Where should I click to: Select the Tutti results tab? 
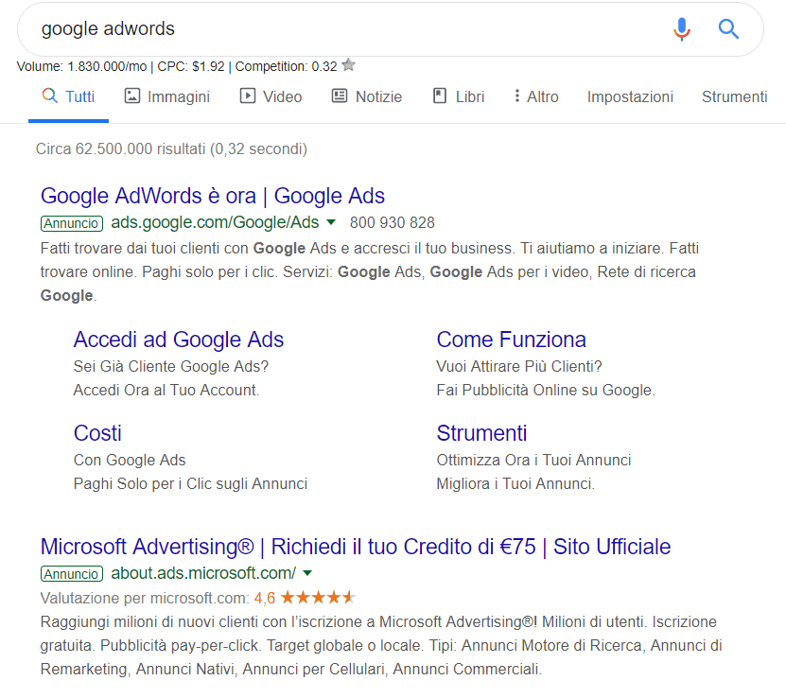tap(69, 96)
